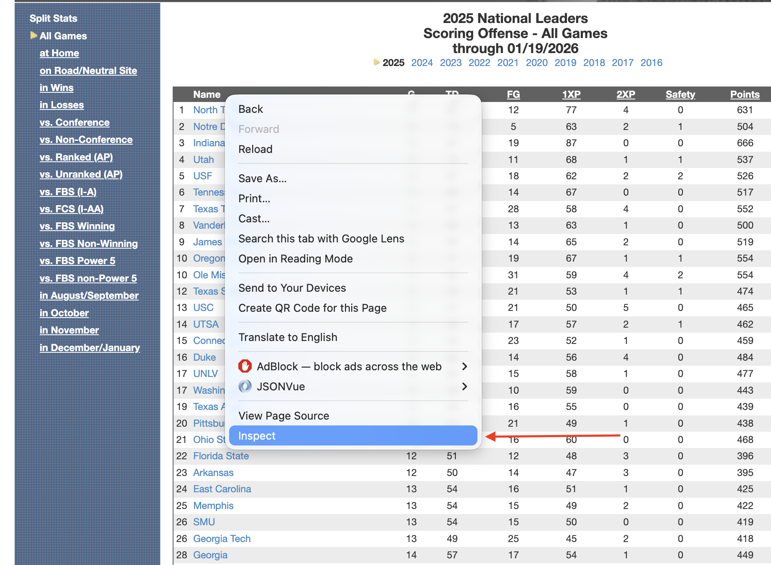Click Create QR Code for this Page
This screenshot has height=565, width=771.
coord(312,308)
